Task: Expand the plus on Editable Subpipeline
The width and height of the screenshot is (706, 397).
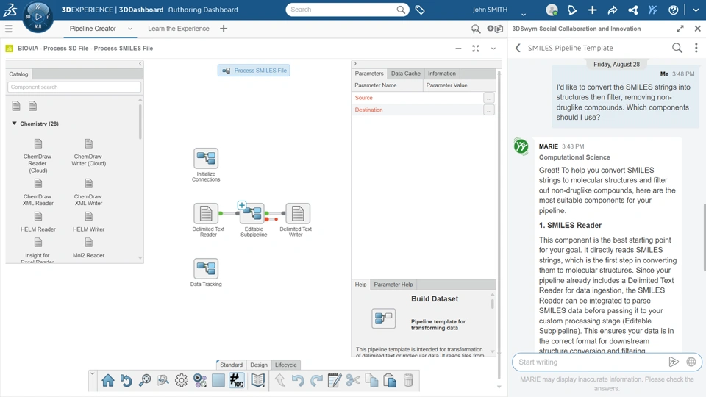Action: click(242, 205)
